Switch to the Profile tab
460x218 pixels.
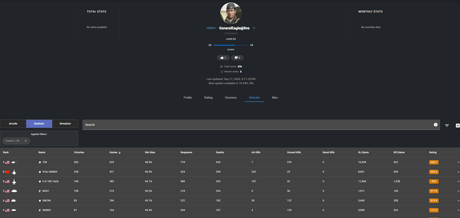click(x=188, y=97)
